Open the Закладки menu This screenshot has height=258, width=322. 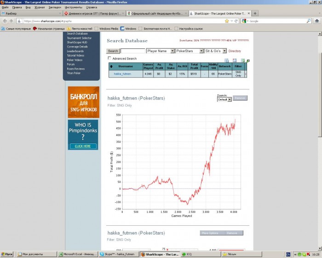tap(55, 7)
